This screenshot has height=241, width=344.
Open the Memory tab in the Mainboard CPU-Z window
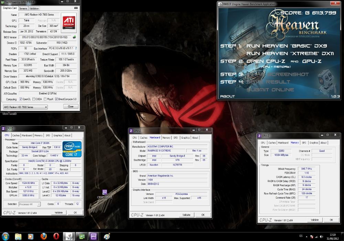coord(166,138)
